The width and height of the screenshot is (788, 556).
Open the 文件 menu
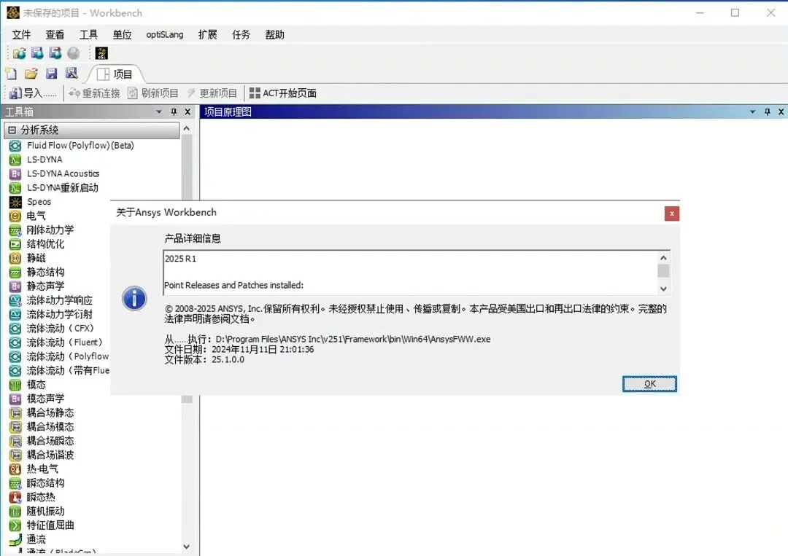21,35
